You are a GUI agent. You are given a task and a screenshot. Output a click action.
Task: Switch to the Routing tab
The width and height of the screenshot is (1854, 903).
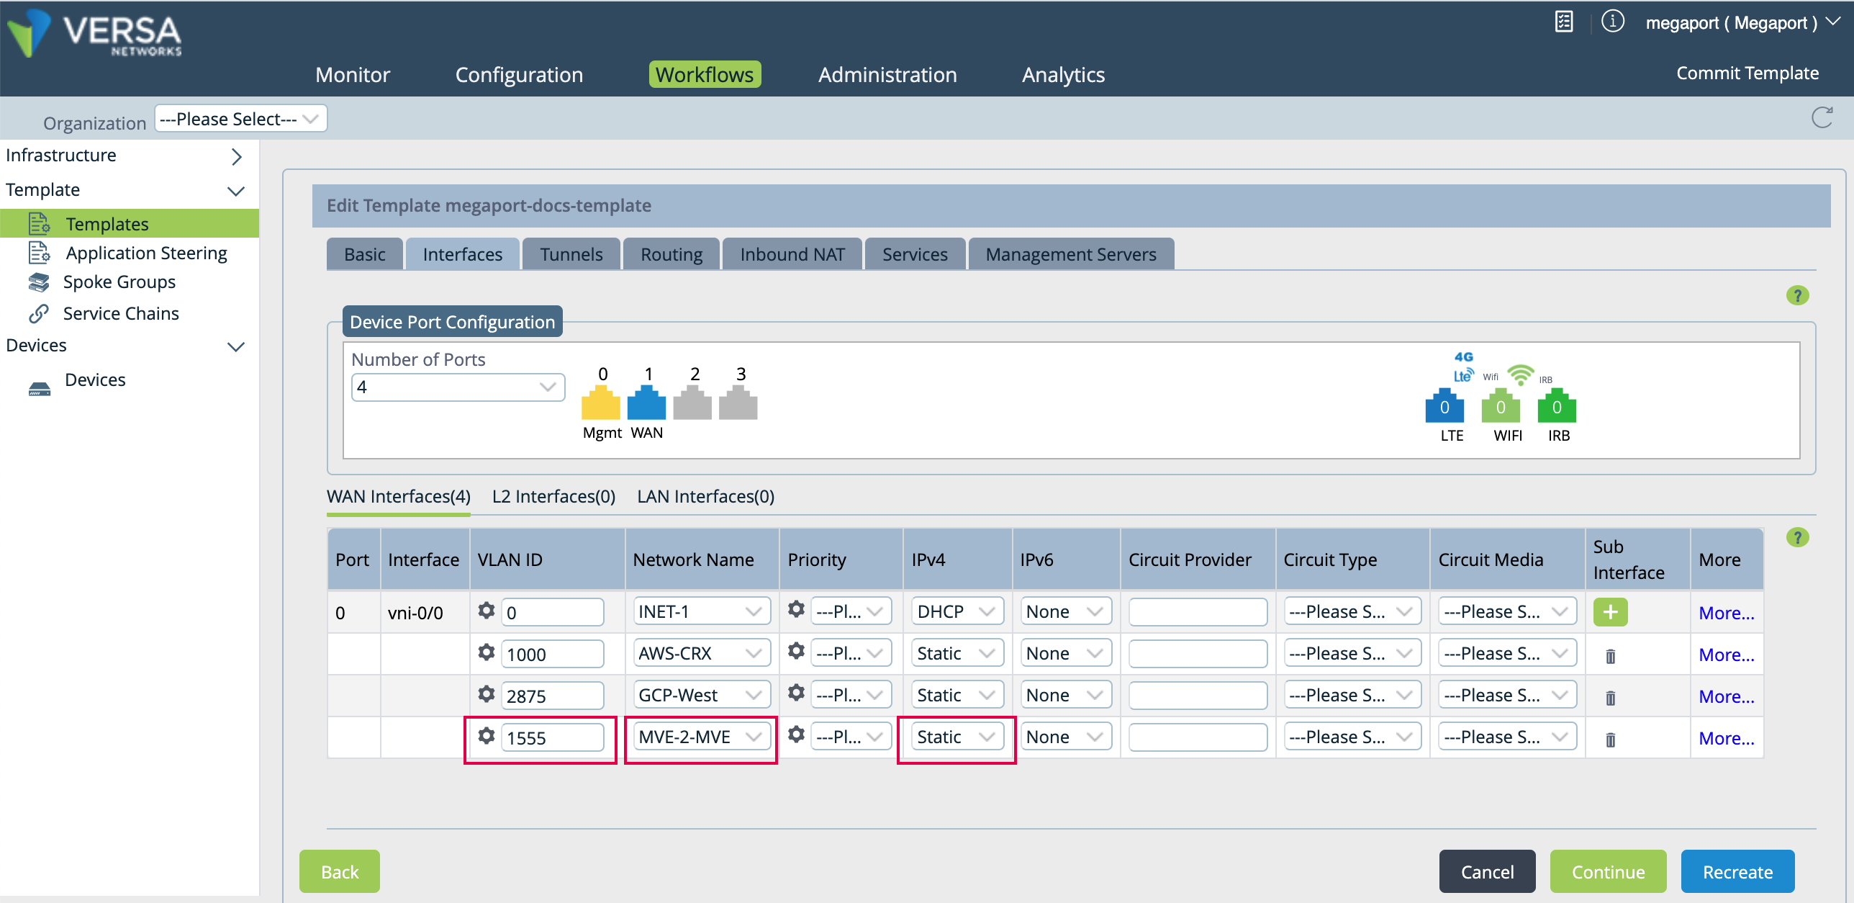[671, 254]
